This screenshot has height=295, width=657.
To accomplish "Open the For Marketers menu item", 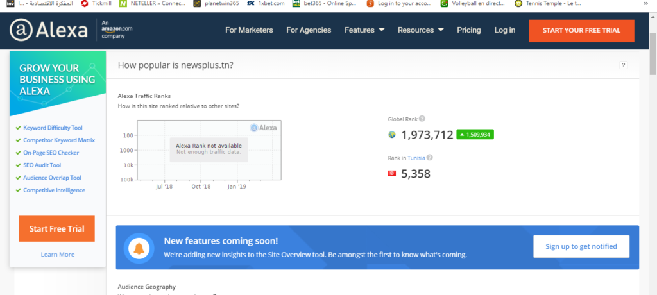I will click(249, 30).
